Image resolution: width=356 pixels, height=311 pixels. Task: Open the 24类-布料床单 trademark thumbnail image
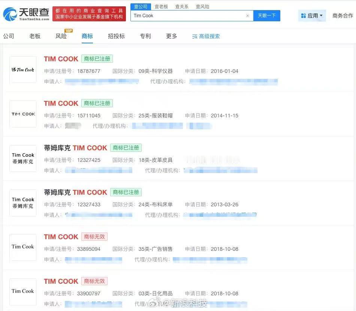(x=23, y=203)
